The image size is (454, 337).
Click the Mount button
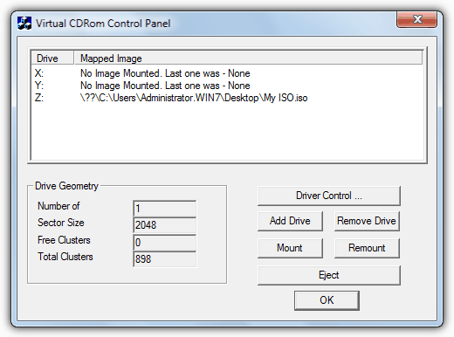[290, 248]
